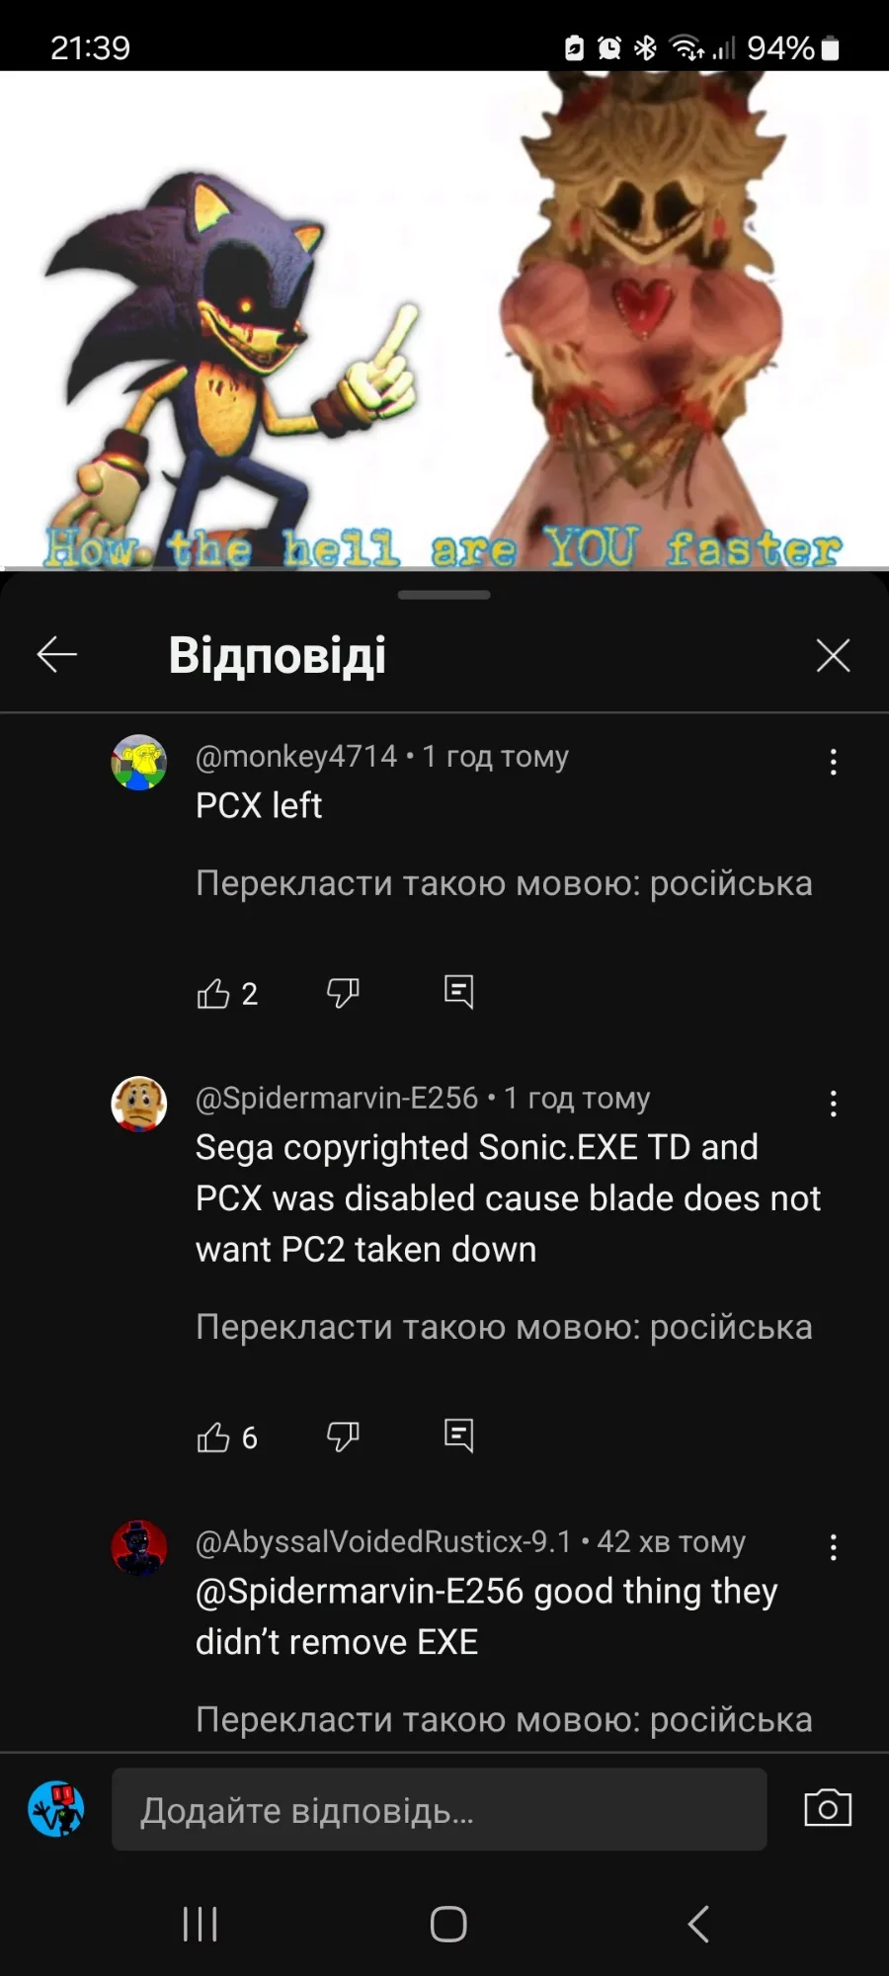The height and width of the screenshot is (1976, 889).
Task: Tap the camera icon beside reply field
Action: (x=828, y=1808)
